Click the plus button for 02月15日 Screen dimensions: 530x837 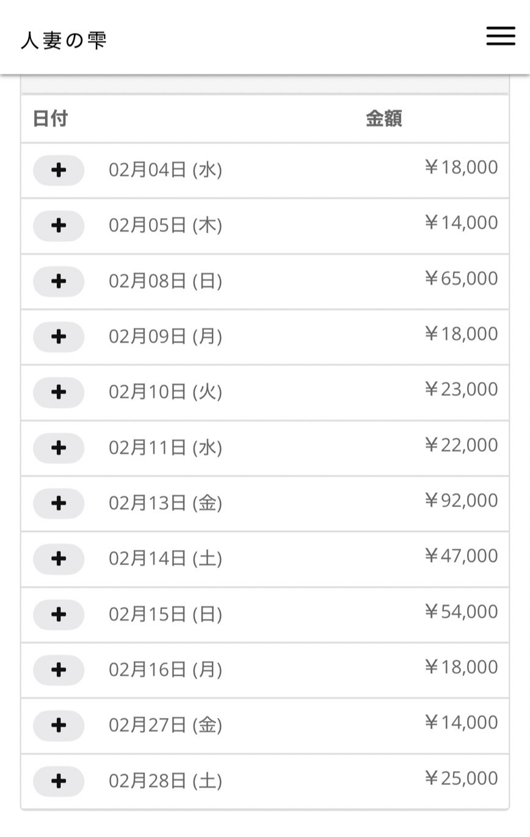point(59,615)
